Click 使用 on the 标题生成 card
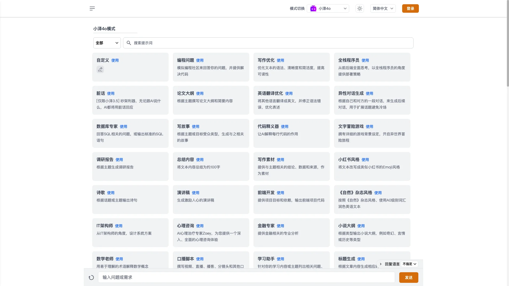Screen dimensions: 509x286 click(361, 259)
